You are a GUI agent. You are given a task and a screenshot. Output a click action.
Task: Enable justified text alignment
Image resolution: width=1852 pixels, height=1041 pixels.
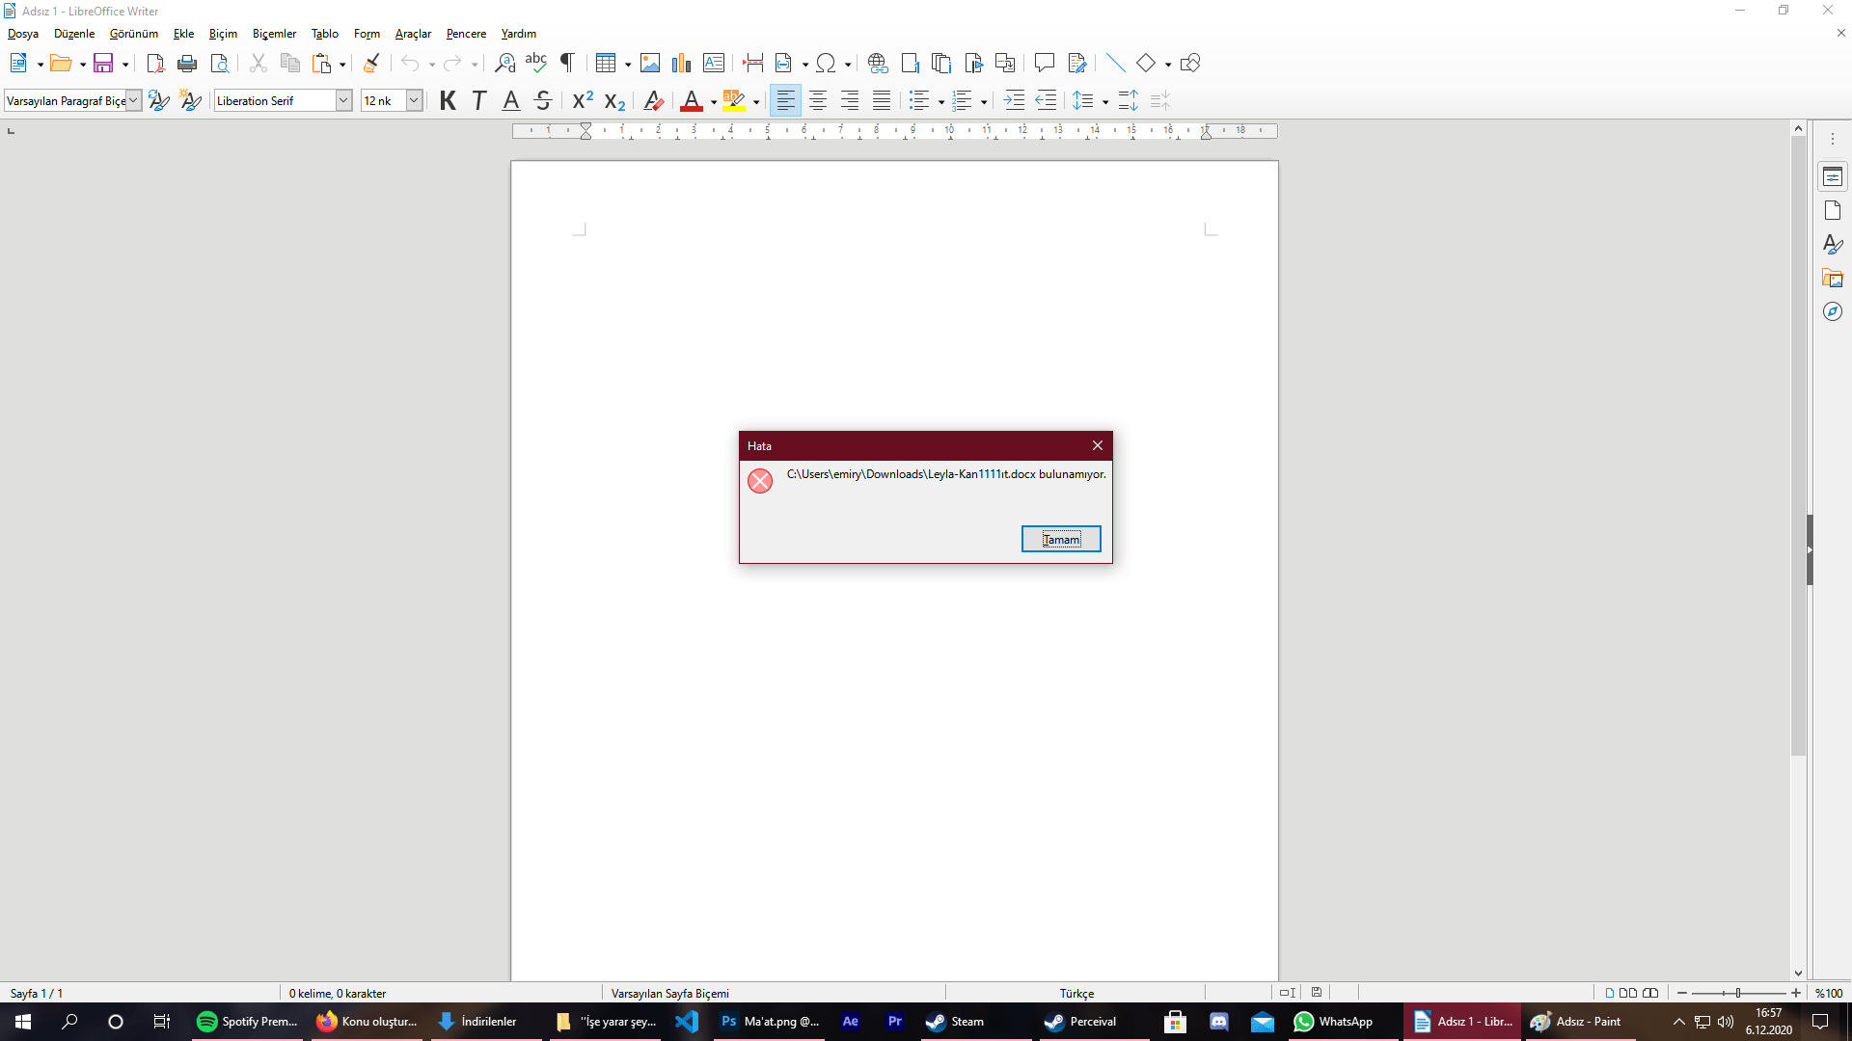pos(882,100)
